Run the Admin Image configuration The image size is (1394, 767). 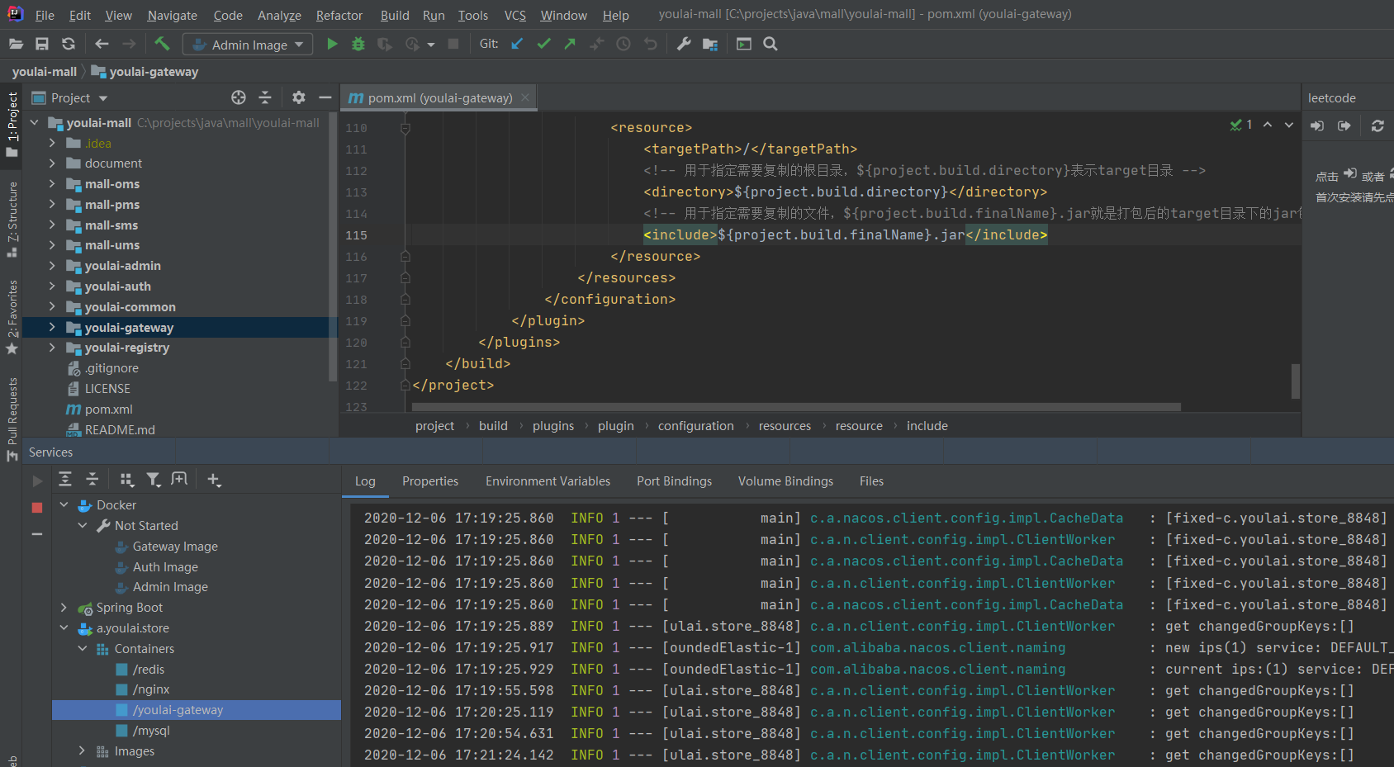click(332, 44)
